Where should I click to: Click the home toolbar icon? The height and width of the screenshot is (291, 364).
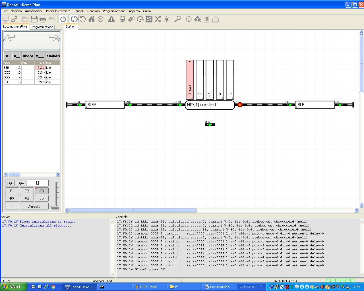[92, 19]
